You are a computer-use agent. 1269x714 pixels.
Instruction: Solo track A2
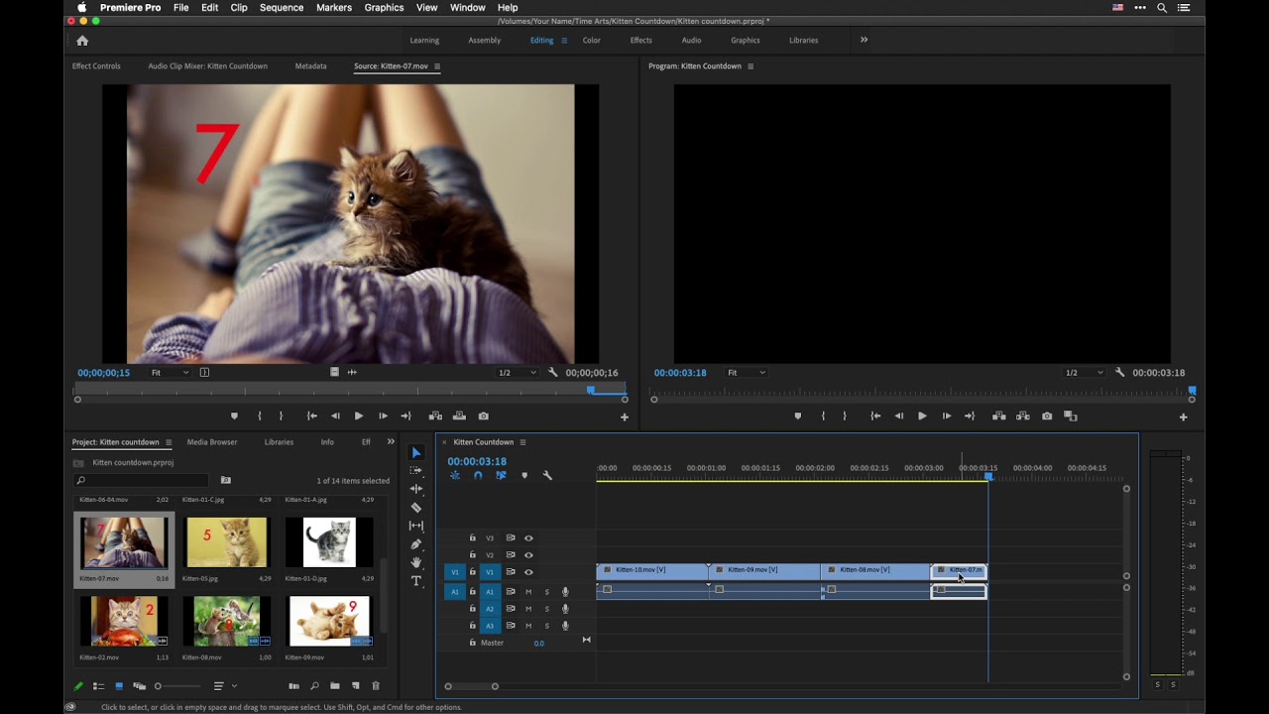click(x=546, y=609)
